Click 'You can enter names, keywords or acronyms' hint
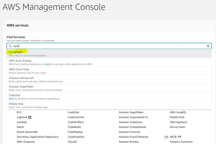 [31, 41]
